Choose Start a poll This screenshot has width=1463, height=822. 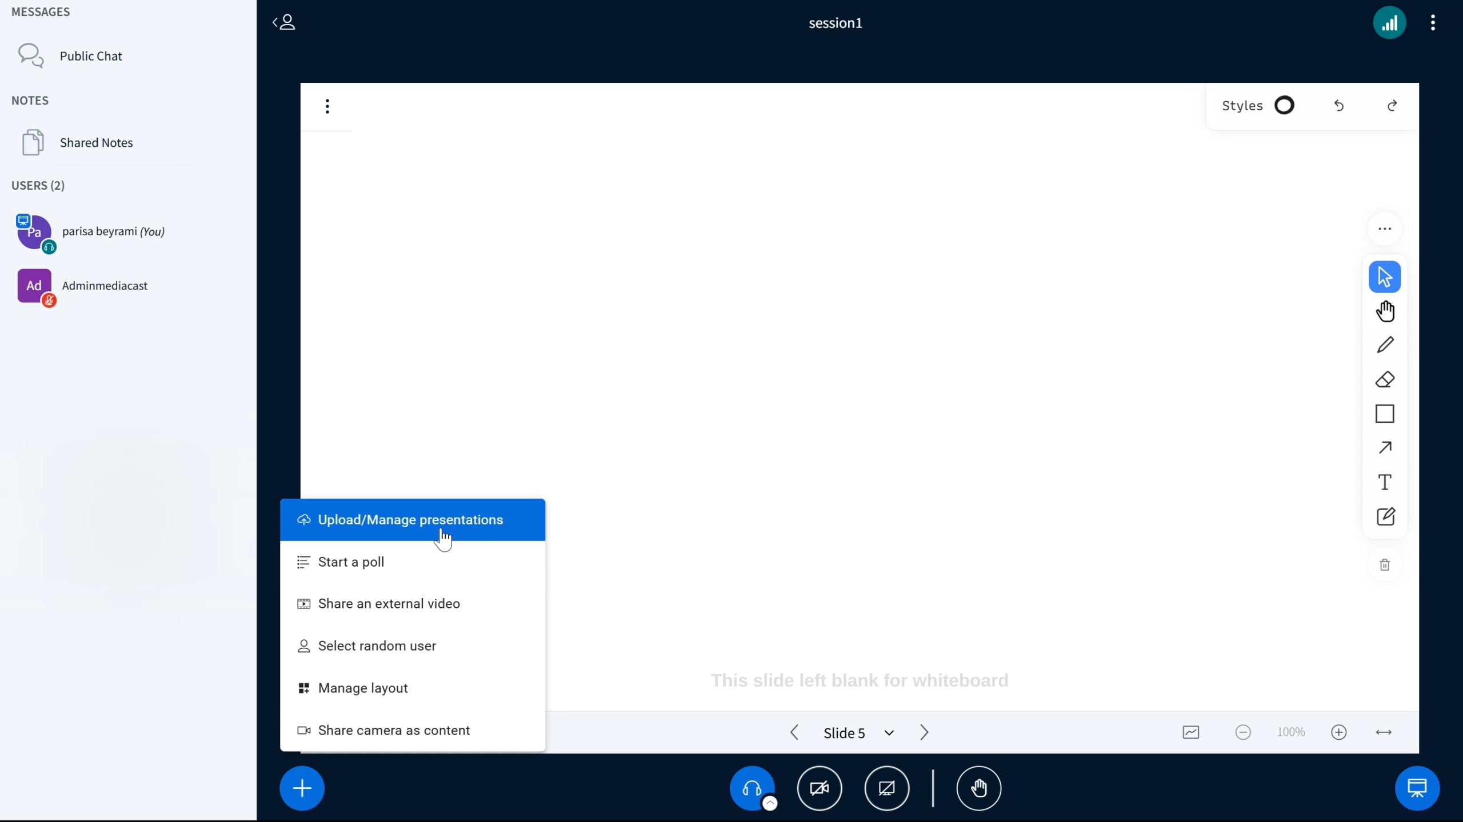pyautogui.click(x=351, y=562)
